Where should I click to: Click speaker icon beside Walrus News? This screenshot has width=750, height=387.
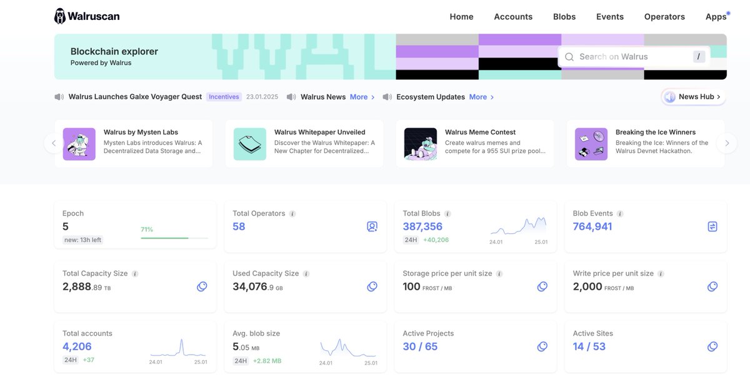(x=291, y=97)
